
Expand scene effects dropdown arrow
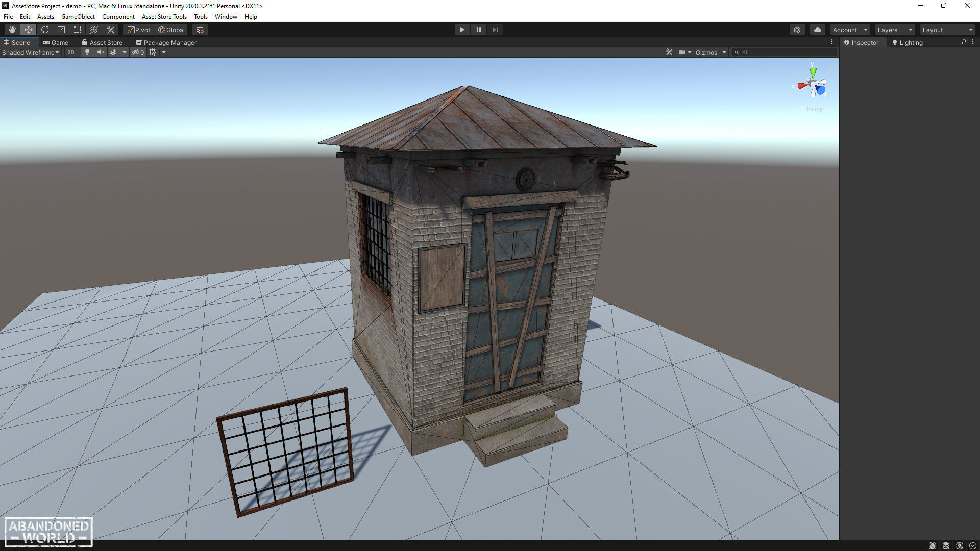[x=124, y=52]
